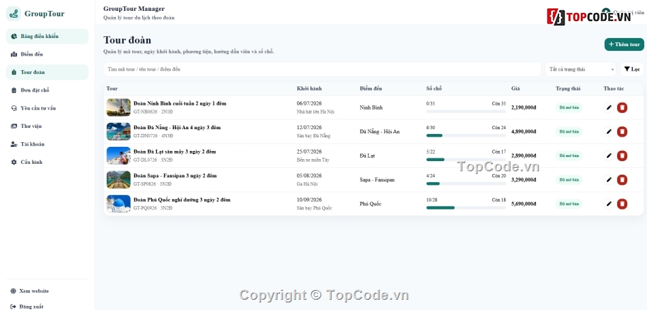Viewport: 647px width, 310px height.
Task: Edit the Đà Lạt săn mây tour
Action: 609,156
